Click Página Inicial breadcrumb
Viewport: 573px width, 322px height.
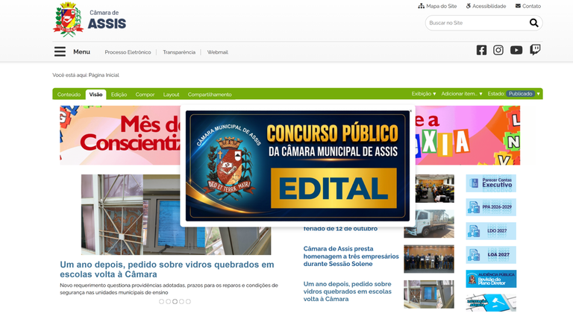tap(104, 75)
